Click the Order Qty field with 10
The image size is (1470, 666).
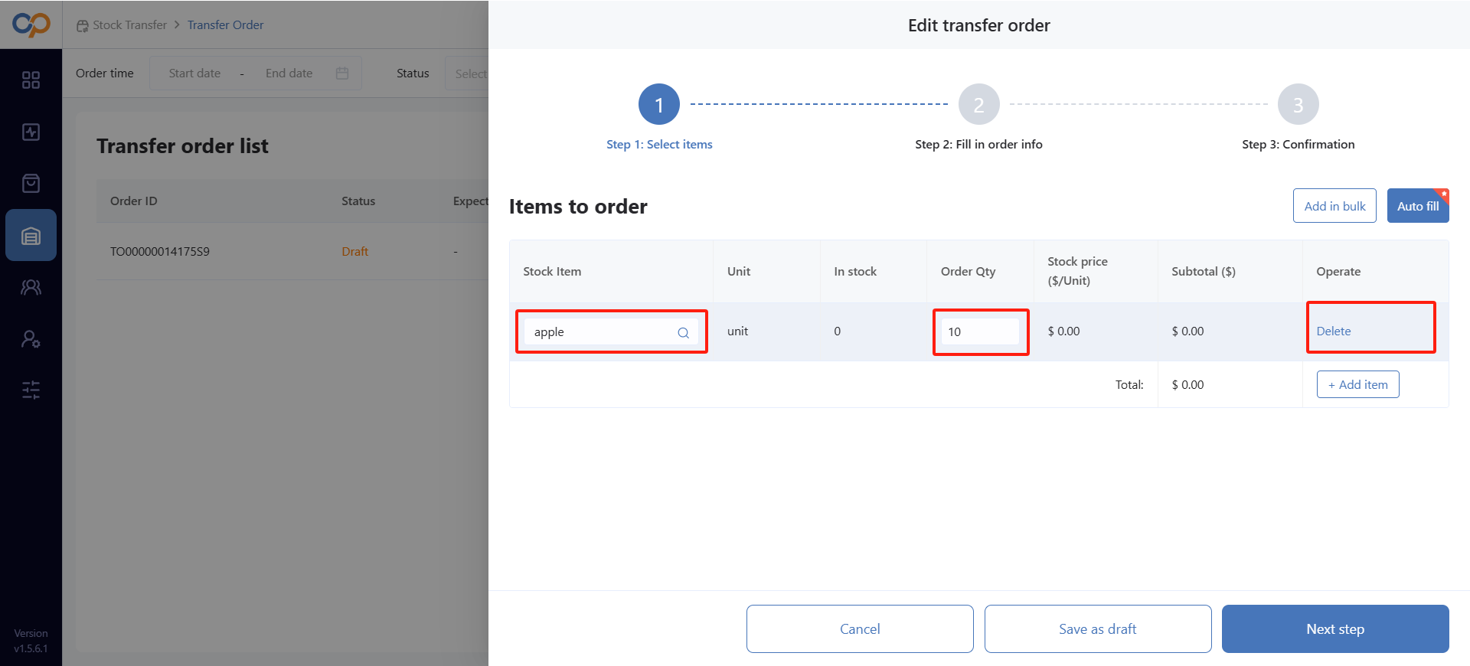tap(980, 331)
